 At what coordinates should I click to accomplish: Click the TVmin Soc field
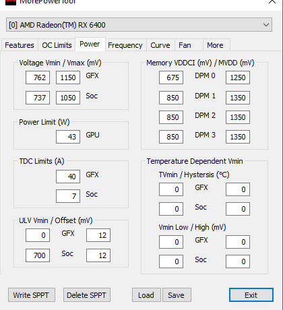[171, 209]
